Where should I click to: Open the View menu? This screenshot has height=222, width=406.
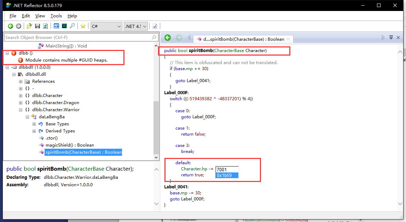point(40,16)
